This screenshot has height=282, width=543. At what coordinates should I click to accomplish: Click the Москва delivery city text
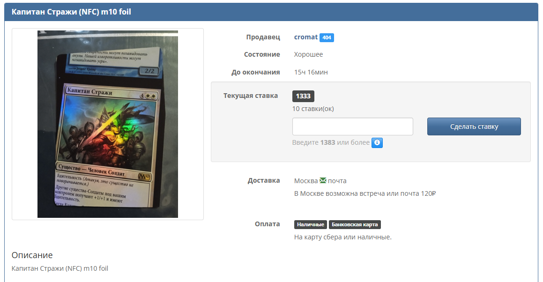coord(305,181)
